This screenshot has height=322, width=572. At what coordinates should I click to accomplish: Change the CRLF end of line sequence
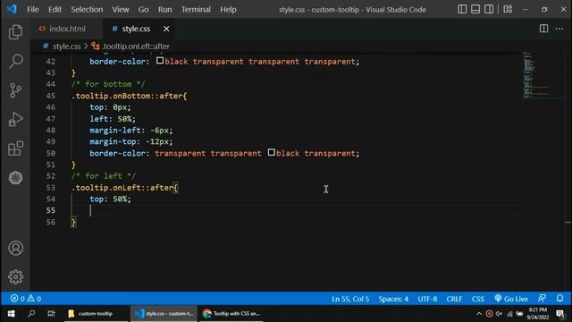pos(454,299)
